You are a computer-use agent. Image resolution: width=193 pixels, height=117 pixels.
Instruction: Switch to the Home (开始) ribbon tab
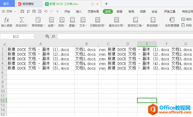67,12
